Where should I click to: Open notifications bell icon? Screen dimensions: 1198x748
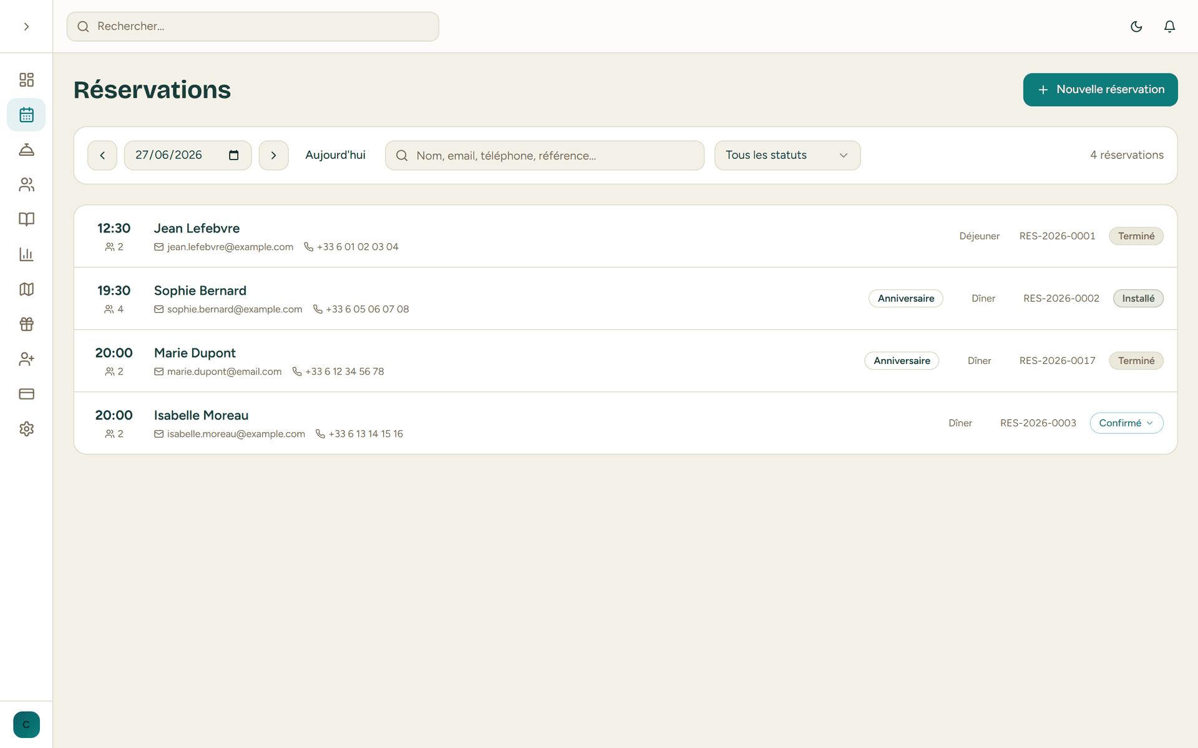pos(1170,26)
